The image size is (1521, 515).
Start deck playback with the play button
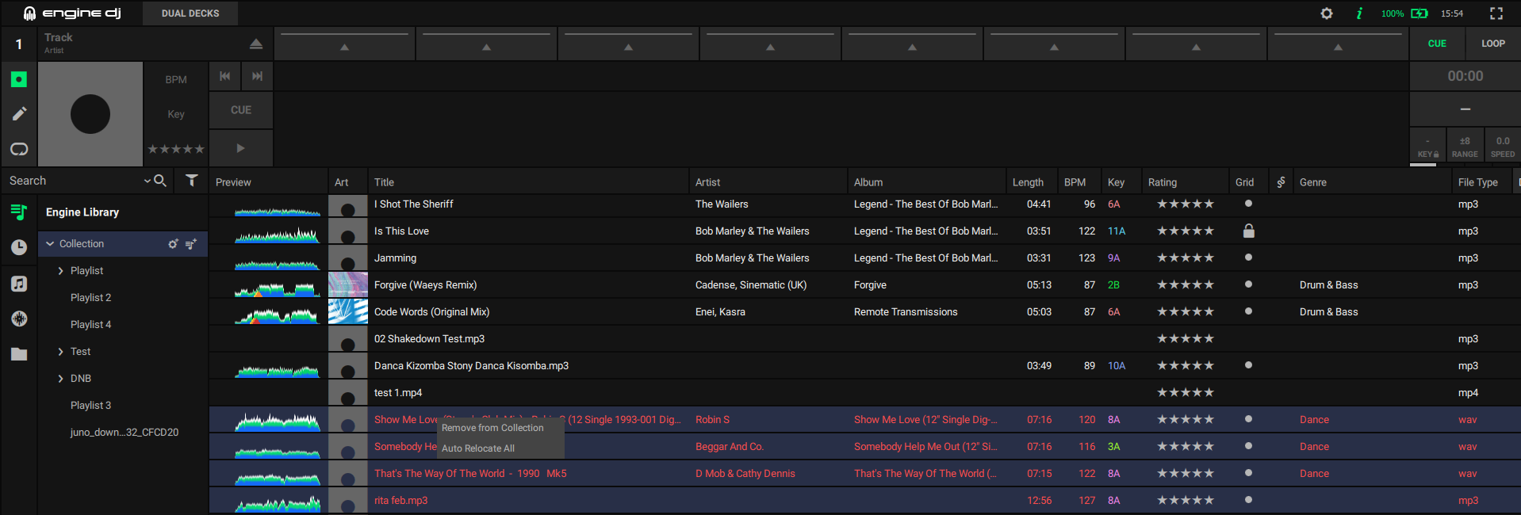point(241,148)
